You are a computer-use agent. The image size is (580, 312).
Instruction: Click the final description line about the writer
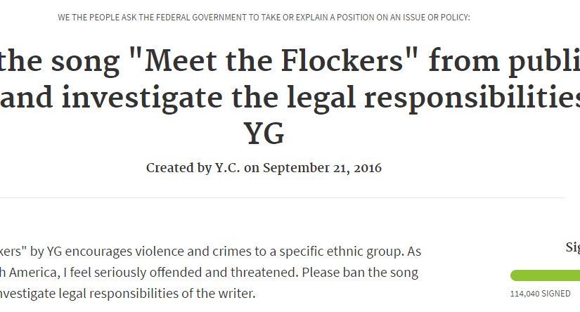tap(128, 293)
